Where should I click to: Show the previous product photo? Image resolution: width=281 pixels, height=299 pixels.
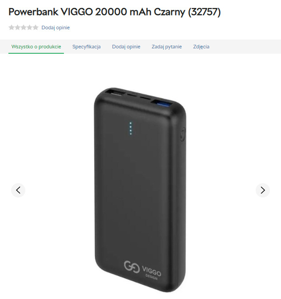[x=18, y=190]
